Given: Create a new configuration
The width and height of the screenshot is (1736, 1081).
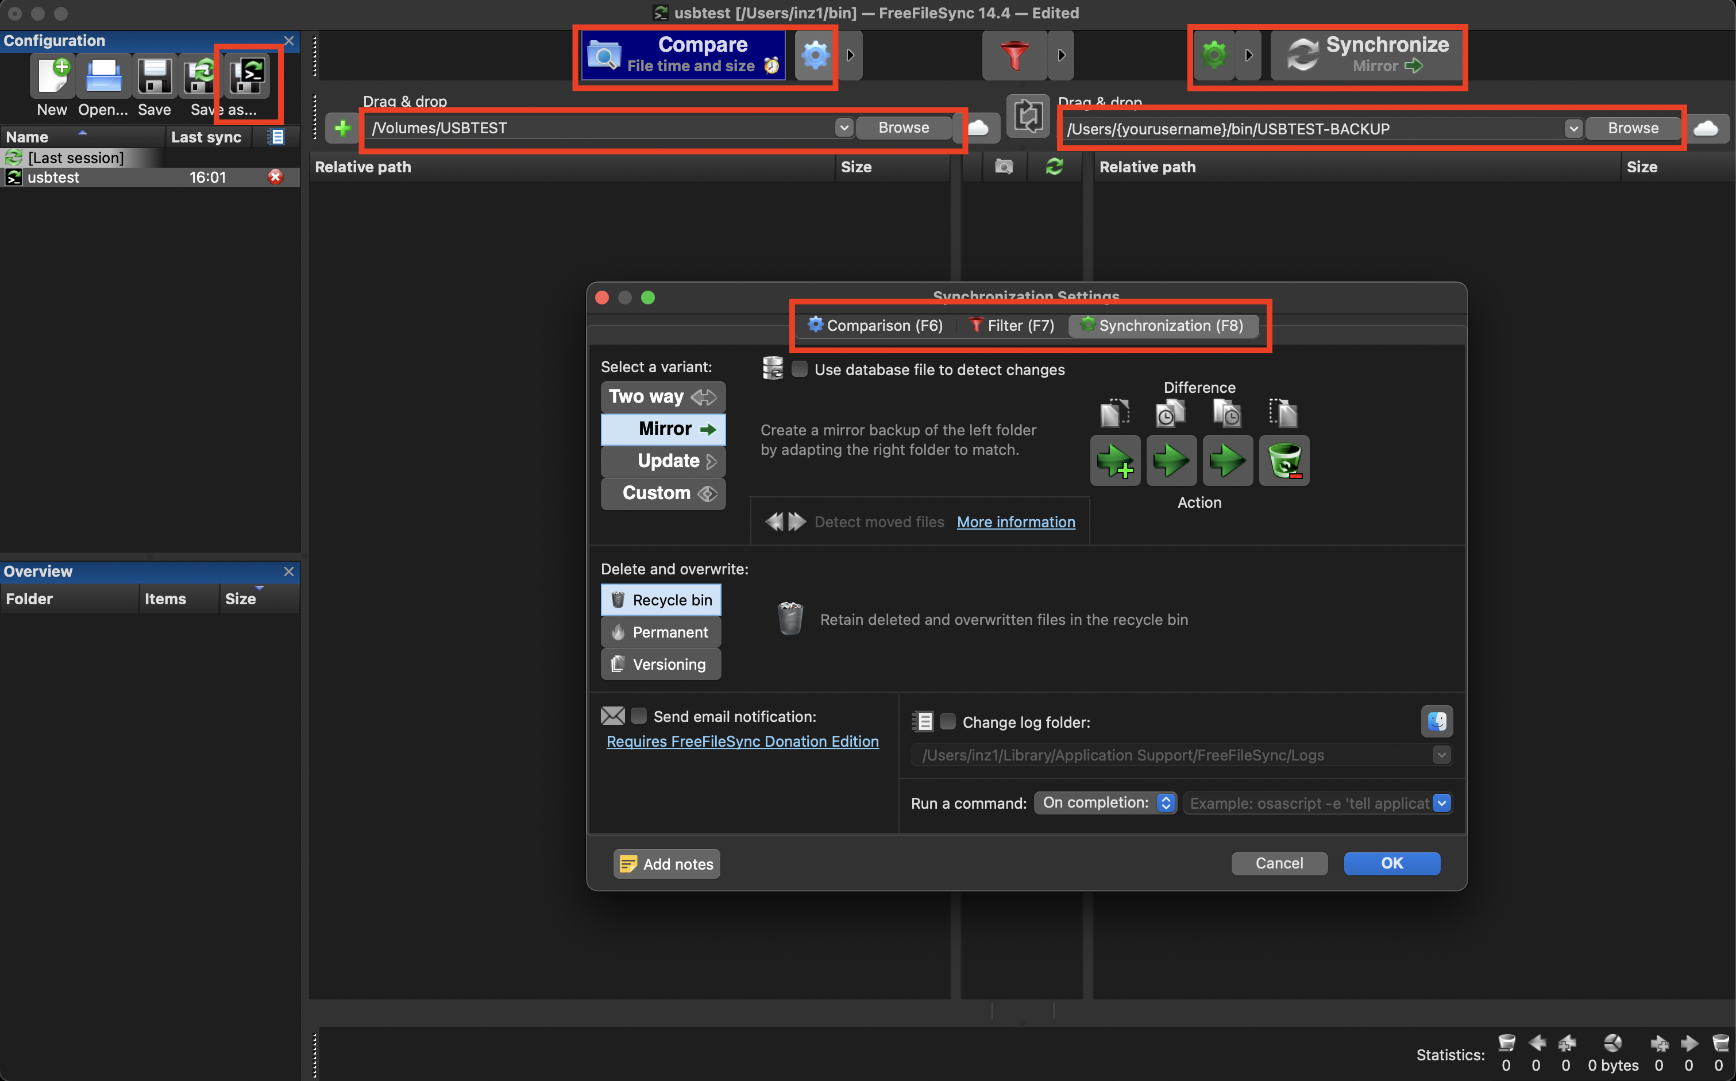Looking at the screenshot, I should pyautogui.click(x=52, y=76).
